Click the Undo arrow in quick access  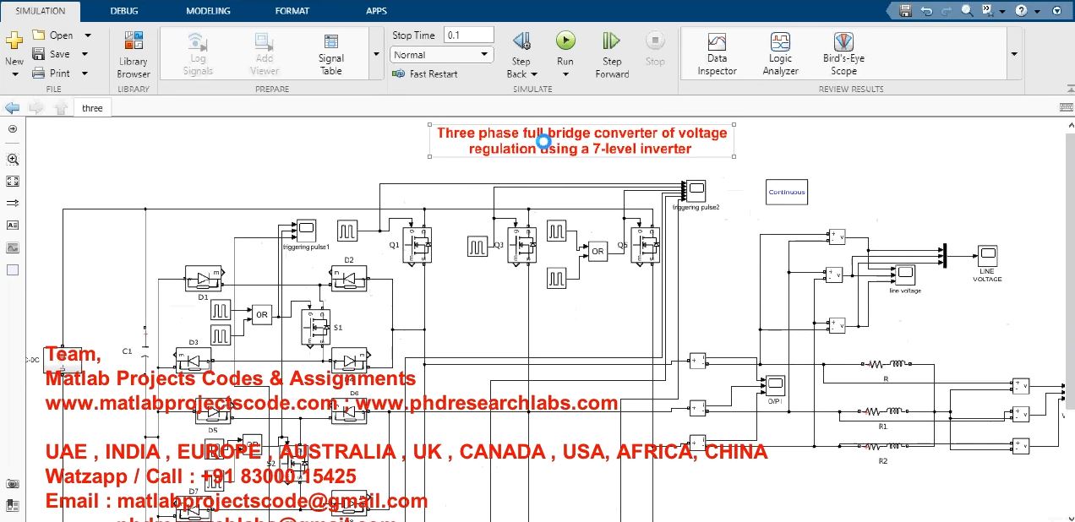(926, 11)
